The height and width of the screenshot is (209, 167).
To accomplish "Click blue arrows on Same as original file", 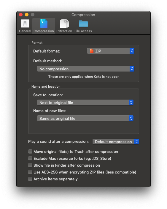I will click(131, 118).
